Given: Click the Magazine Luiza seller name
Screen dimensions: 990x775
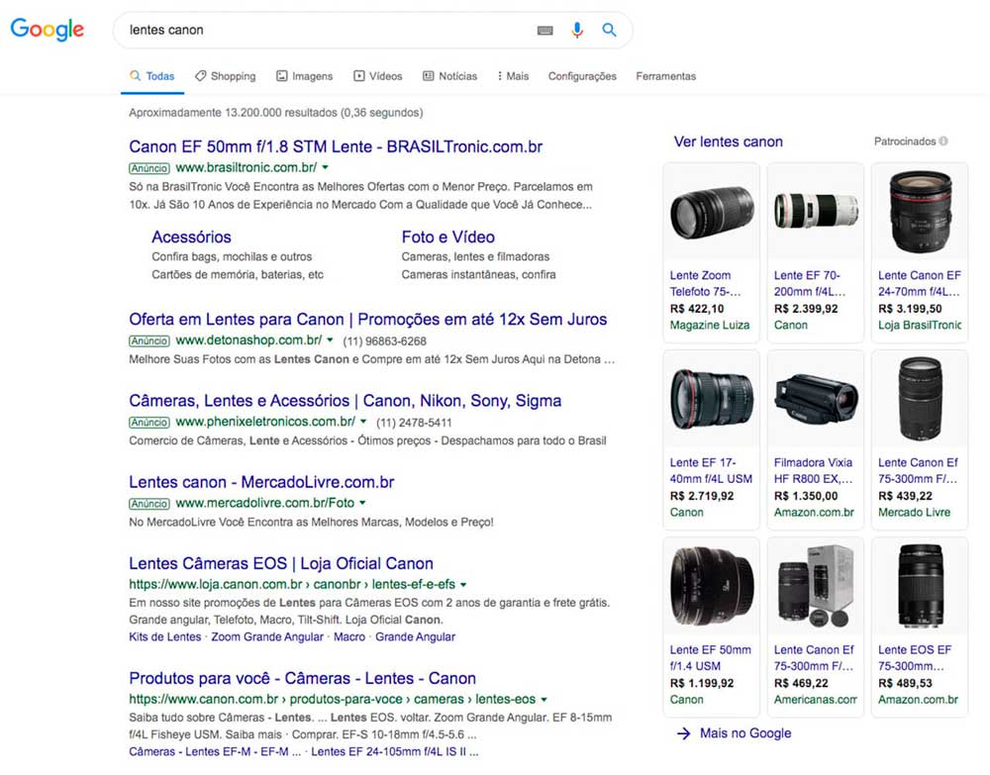Looking at the screenshot, I should pyautogui.click(x=710, y=325).
